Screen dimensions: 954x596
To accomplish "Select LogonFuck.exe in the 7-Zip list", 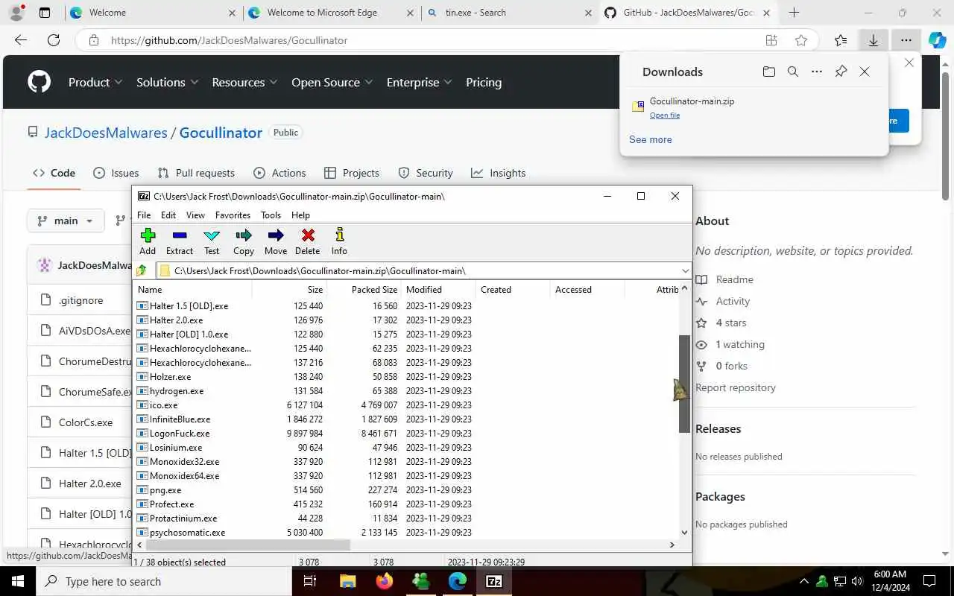I will [x=180, y=433].
